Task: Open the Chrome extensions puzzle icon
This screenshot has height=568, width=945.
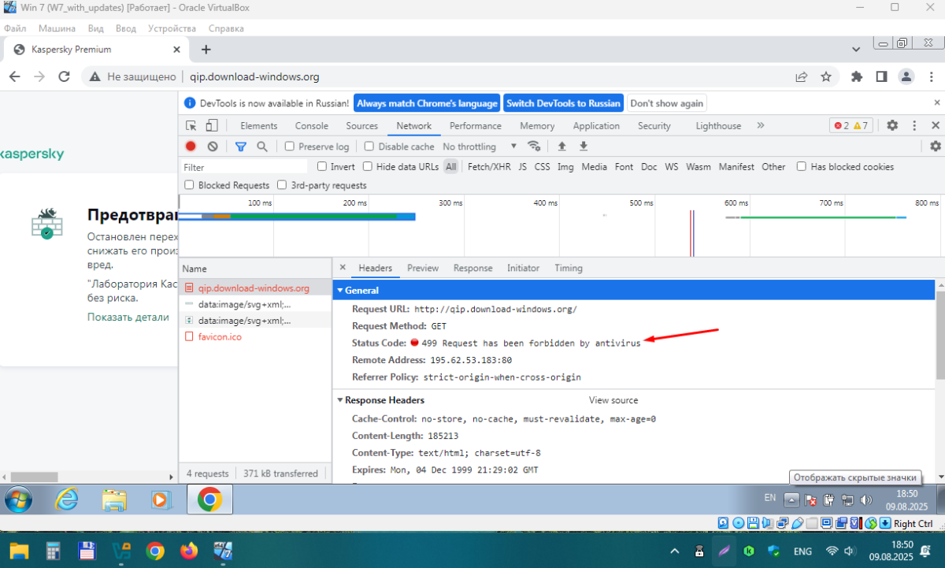Action: tap(857, 77)
